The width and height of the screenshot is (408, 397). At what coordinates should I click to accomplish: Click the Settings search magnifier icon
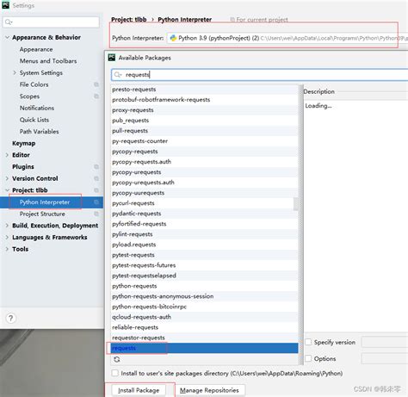(9, 22)
